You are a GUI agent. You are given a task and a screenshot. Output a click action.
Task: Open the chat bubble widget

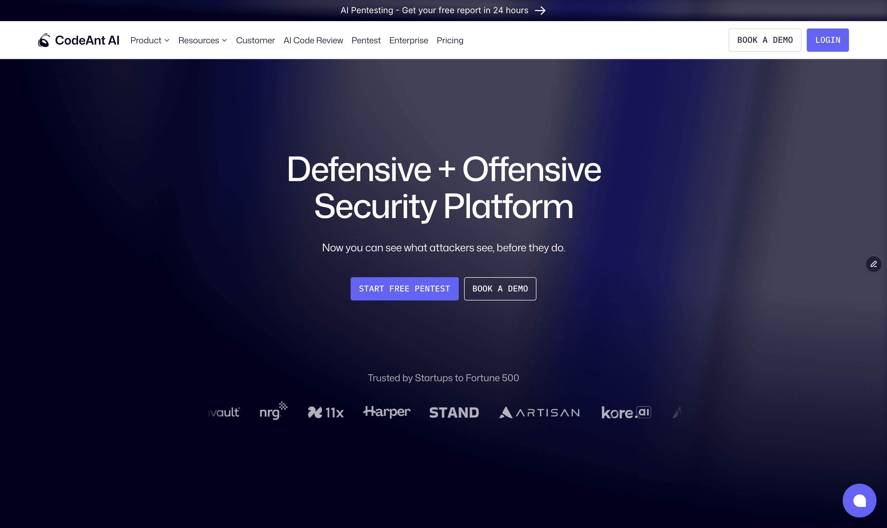point(859,501)
